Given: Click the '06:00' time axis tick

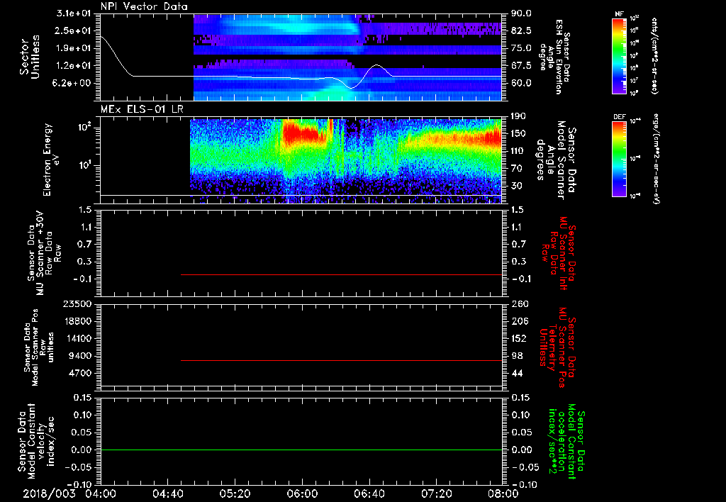Looking at the screenshot, I should [x=302, y=493].
